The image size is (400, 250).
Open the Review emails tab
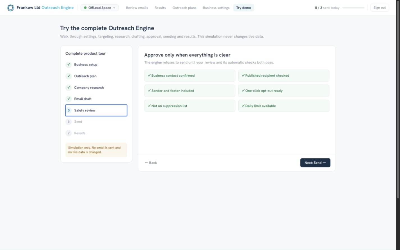click(137, 8)
